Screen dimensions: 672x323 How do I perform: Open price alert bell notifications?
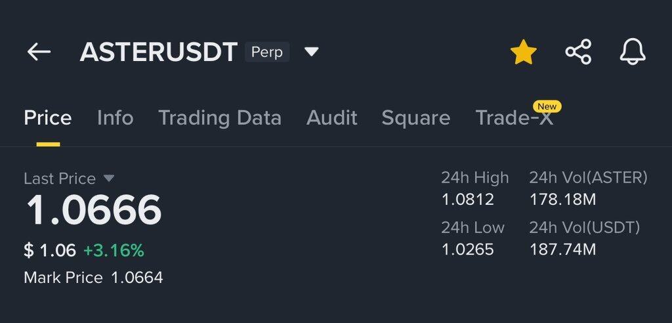click(x=633, y=52)
